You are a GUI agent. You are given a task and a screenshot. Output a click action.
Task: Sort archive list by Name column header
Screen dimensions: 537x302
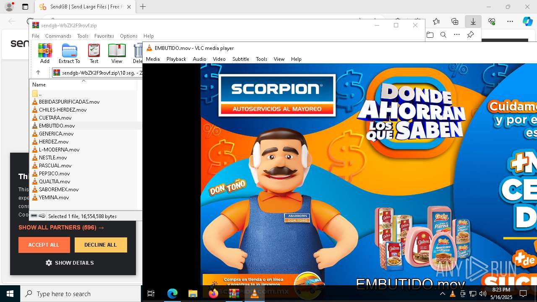(84, 84)
